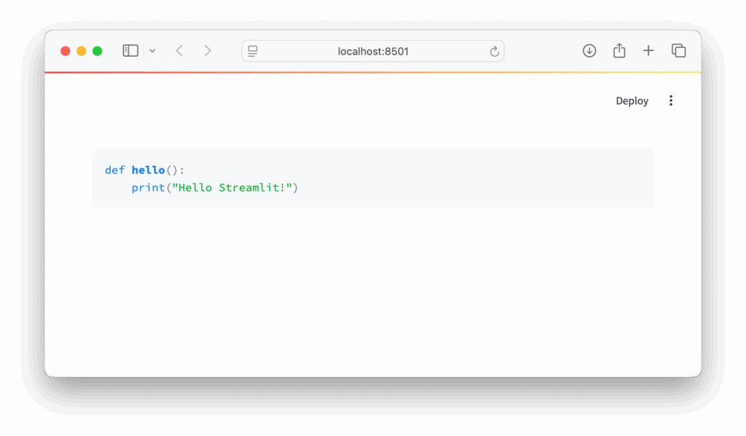Image resolution: width=746 pixels, height=436 pixels.
Task: Open the page menu icon in address bar
Action: 253,51
